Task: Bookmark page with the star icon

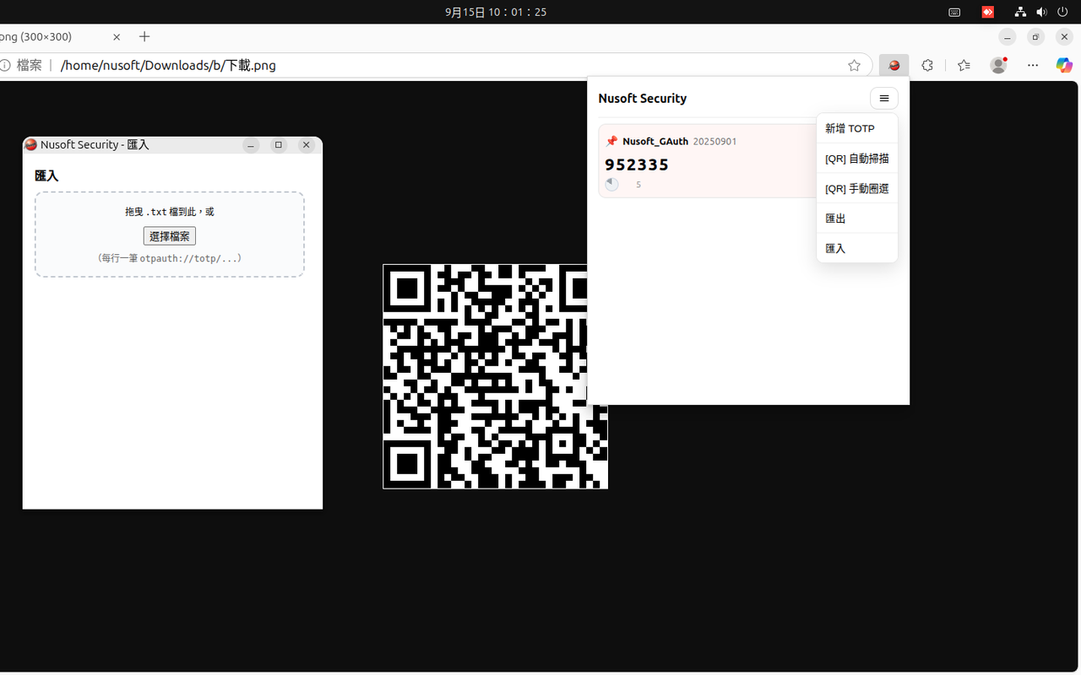Action: [x=854, y=65]
